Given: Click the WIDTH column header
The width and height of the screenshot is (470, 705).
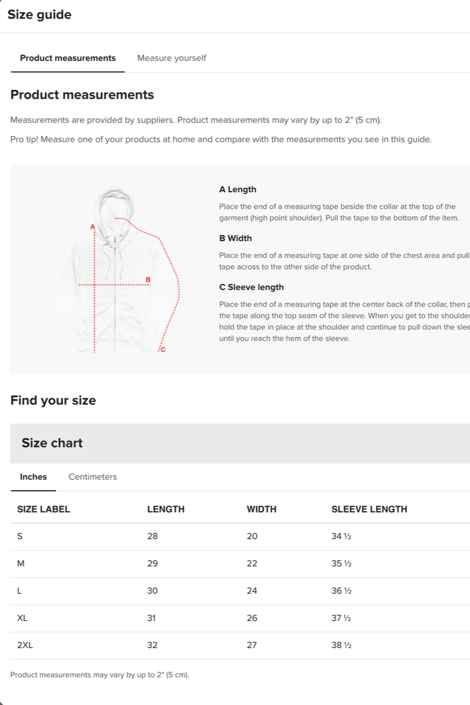Looking at the screenshot, I should pos(261,509).
